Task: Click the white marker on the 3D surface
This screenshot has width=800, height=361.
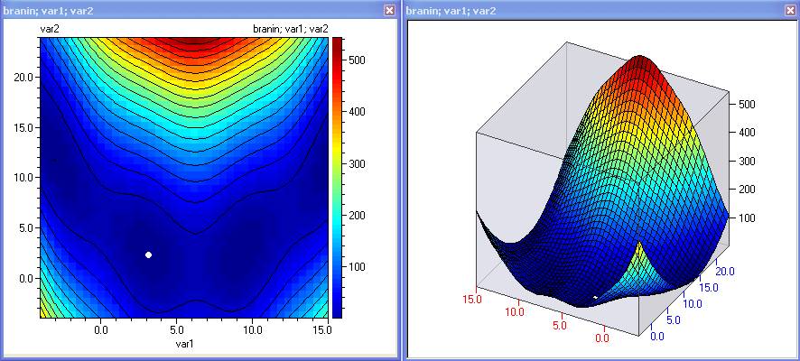Action: point(594,297)
